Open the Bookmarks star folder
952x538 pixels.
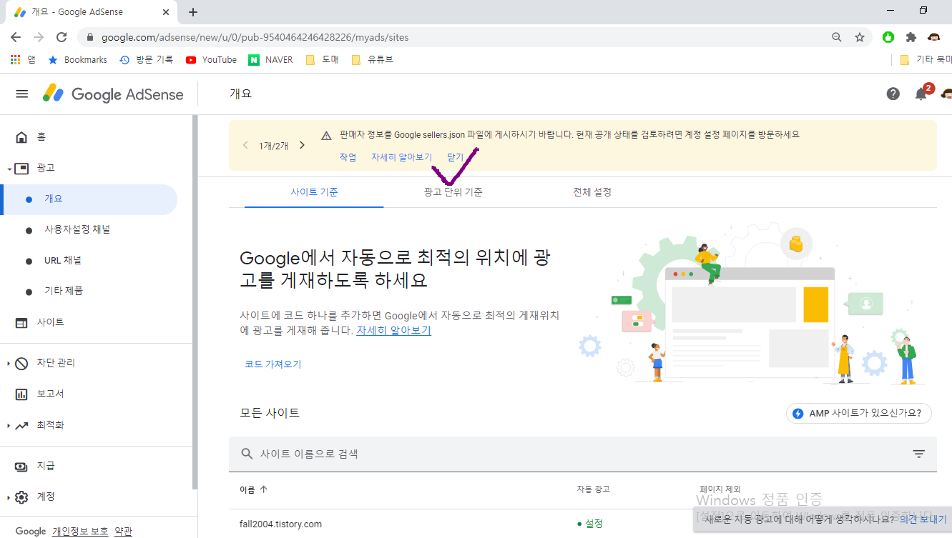(x=77, y=60)
